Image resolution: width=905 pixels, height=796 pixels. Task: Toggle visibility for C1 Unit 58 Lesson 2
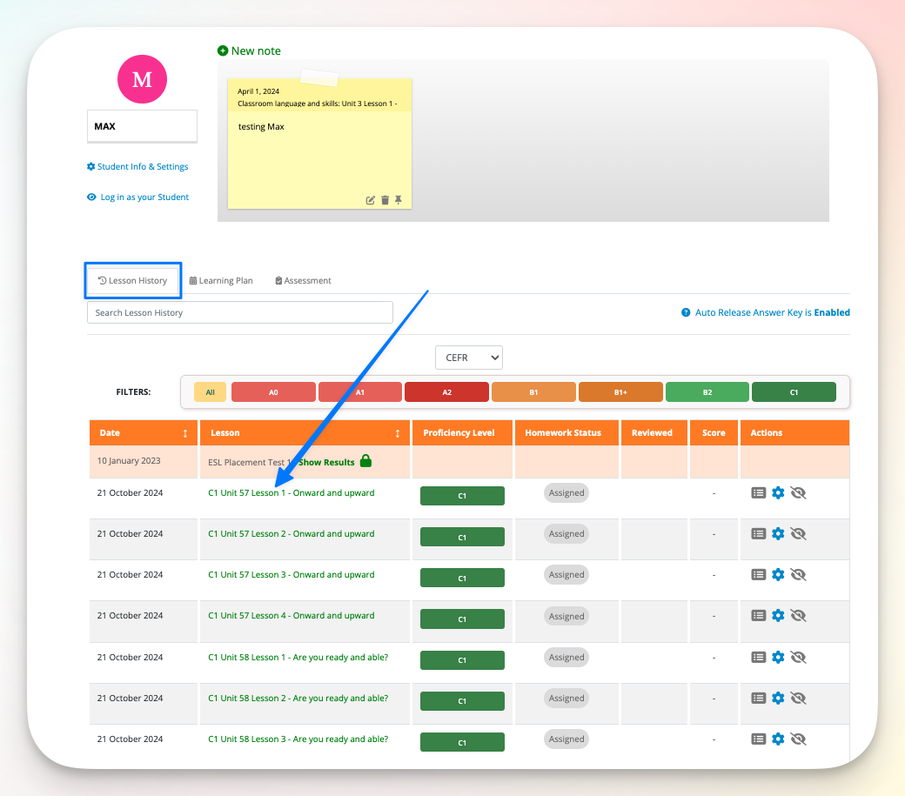point(798,698)
